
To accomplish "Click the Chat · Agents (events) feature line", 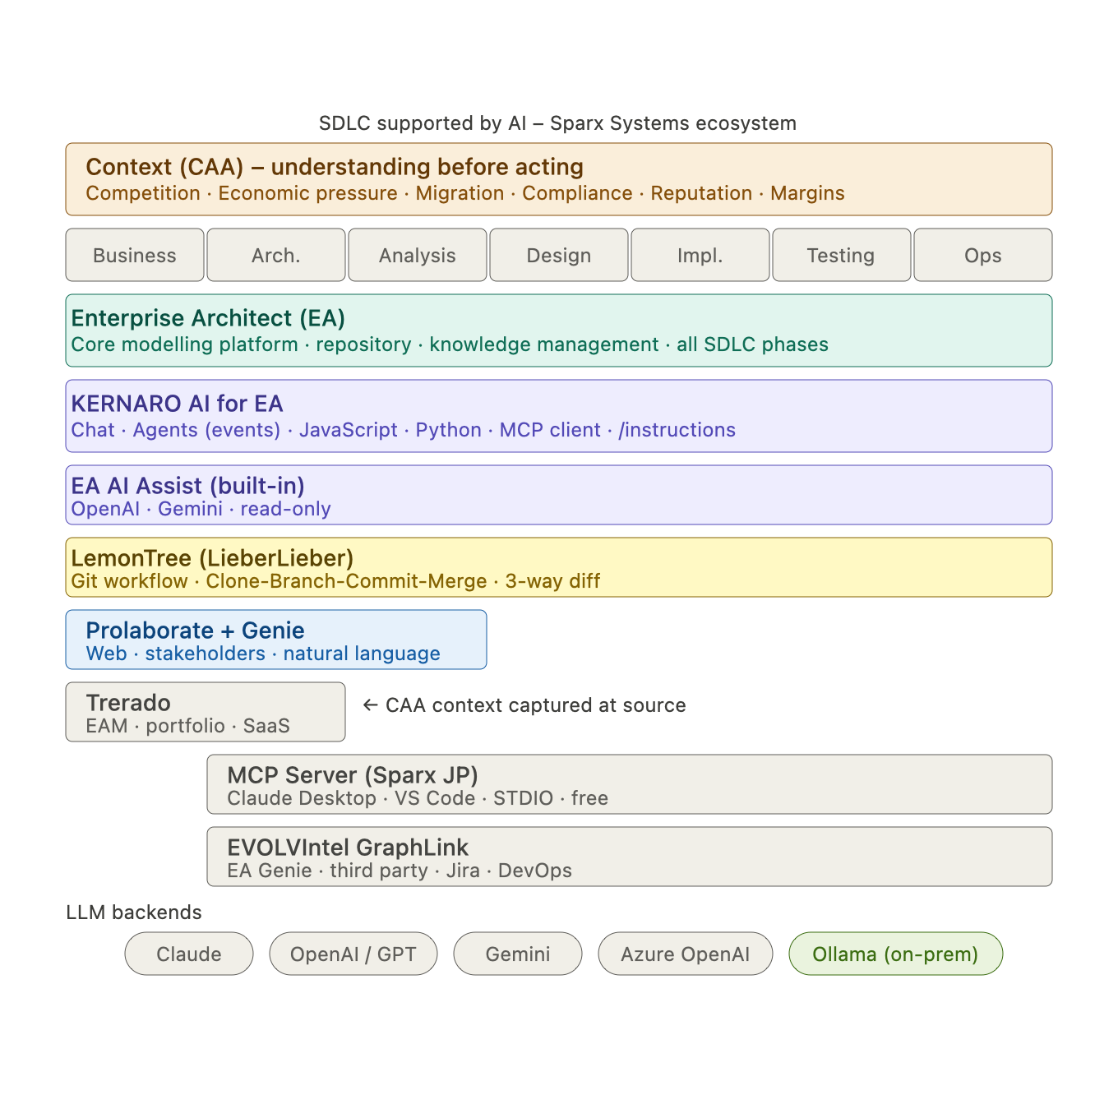I will pos(403,430).
